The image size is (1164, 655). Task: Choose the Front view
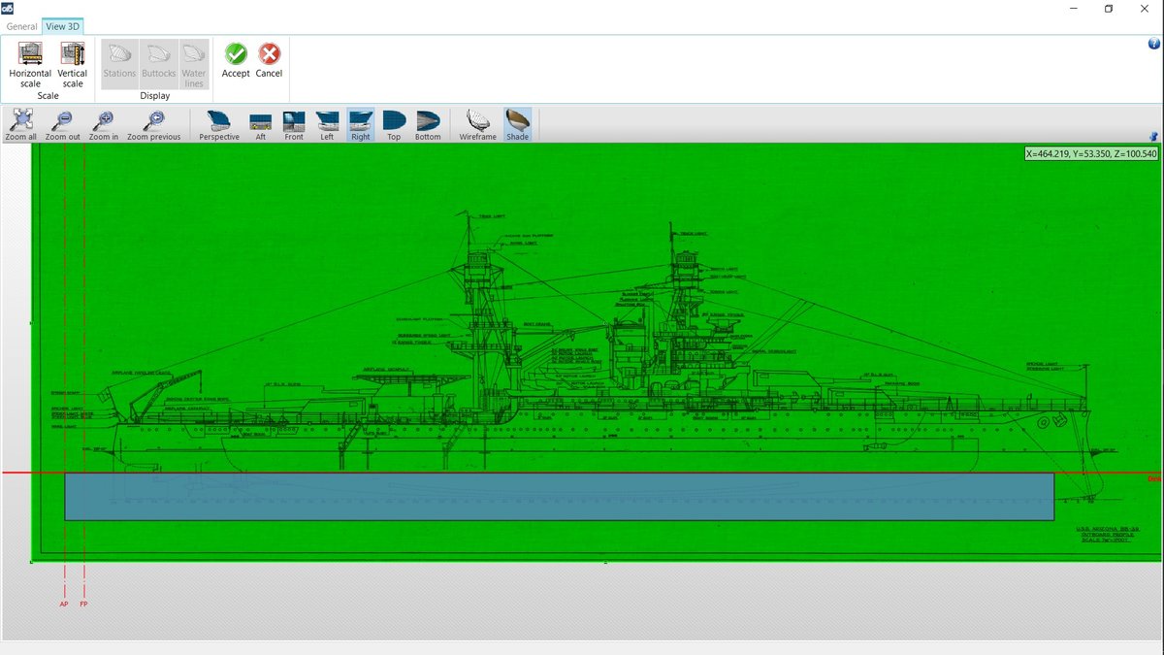[294, 125]
